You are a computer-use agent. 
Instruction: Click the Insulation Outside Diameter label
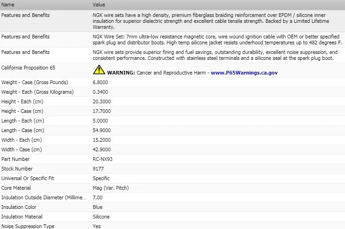pyautogui.click(x=44, y=197)
